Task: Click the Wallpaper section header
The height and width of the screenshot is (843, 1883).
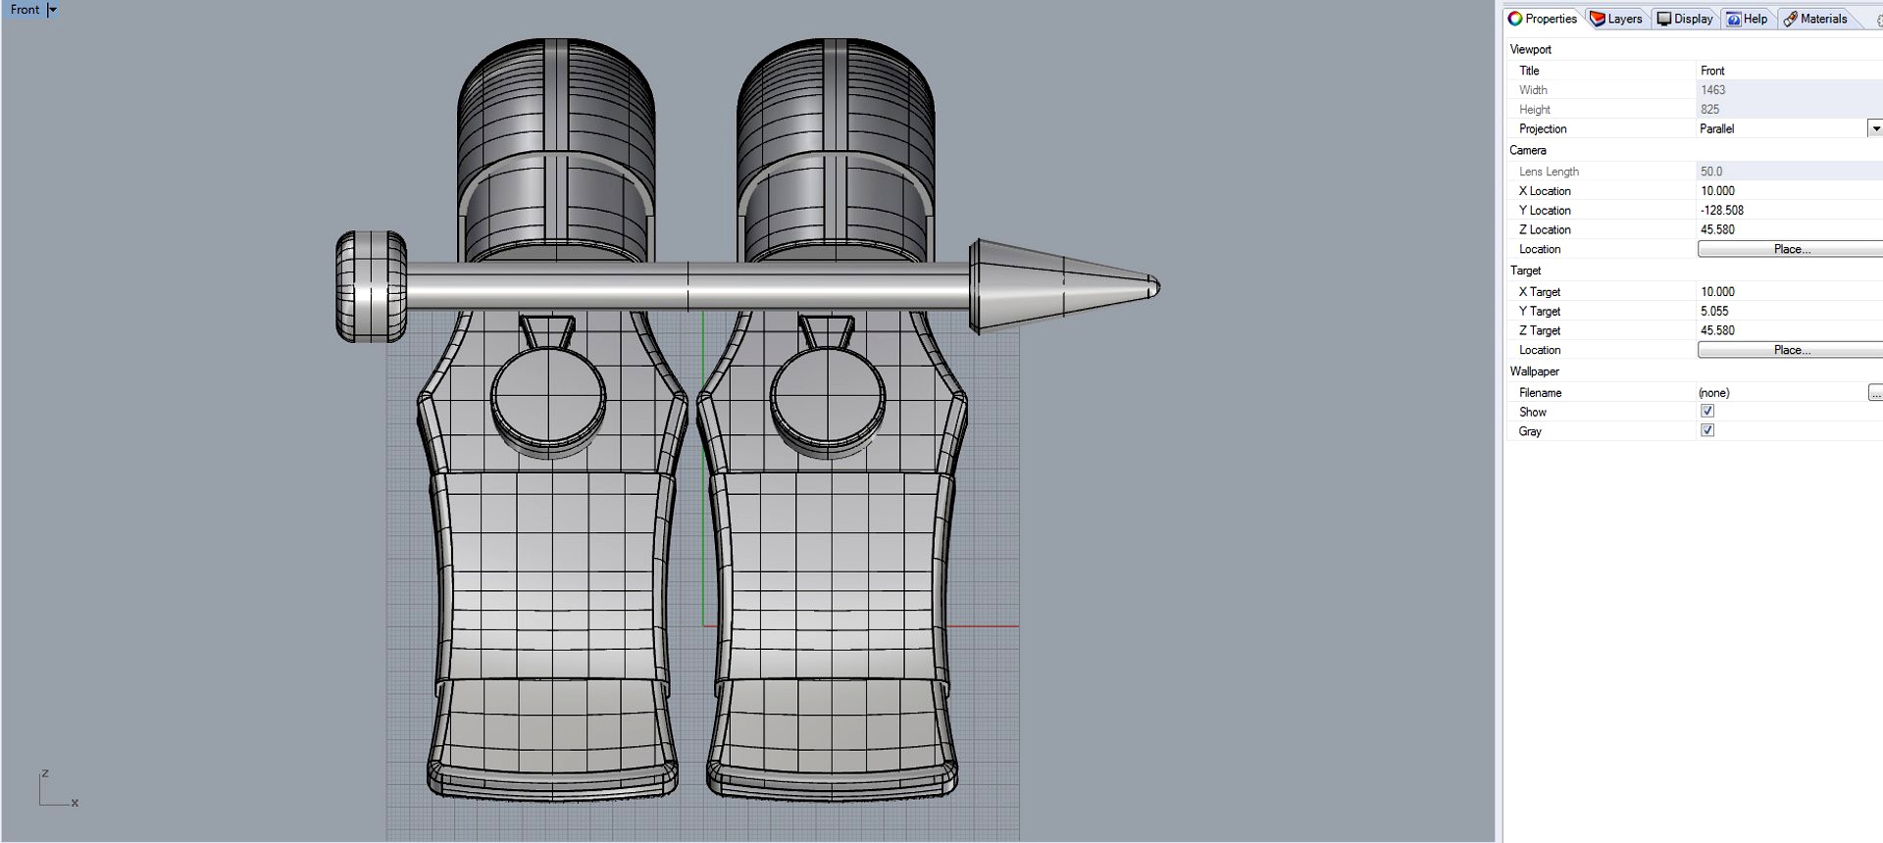Action: tap(1534, 372)
